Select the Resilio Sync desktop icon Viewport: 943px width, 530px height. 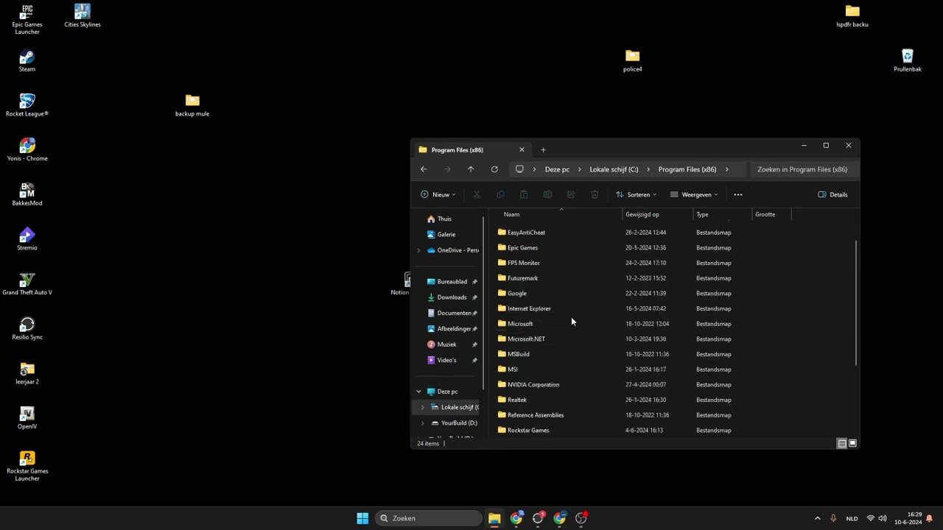coord(27,329)
